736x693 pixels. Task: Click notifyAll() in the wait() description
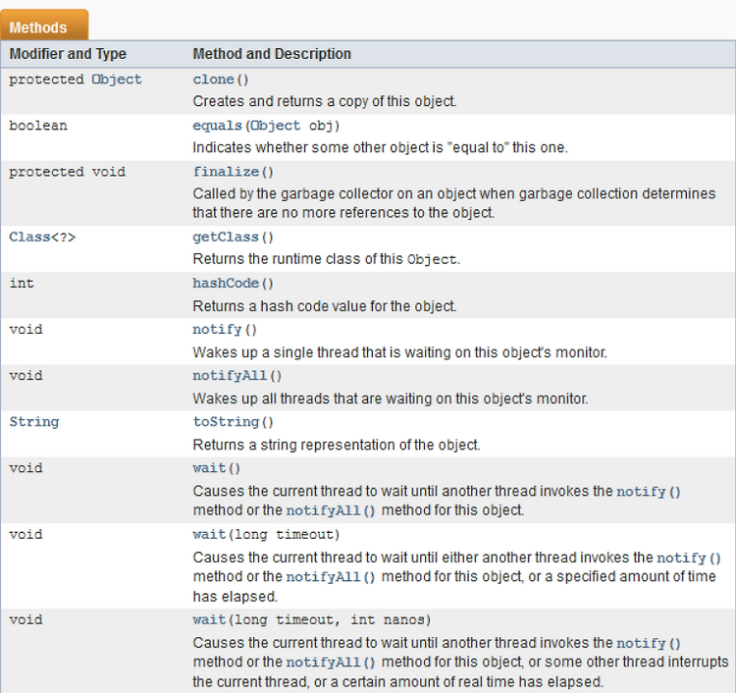coord(331,510)
